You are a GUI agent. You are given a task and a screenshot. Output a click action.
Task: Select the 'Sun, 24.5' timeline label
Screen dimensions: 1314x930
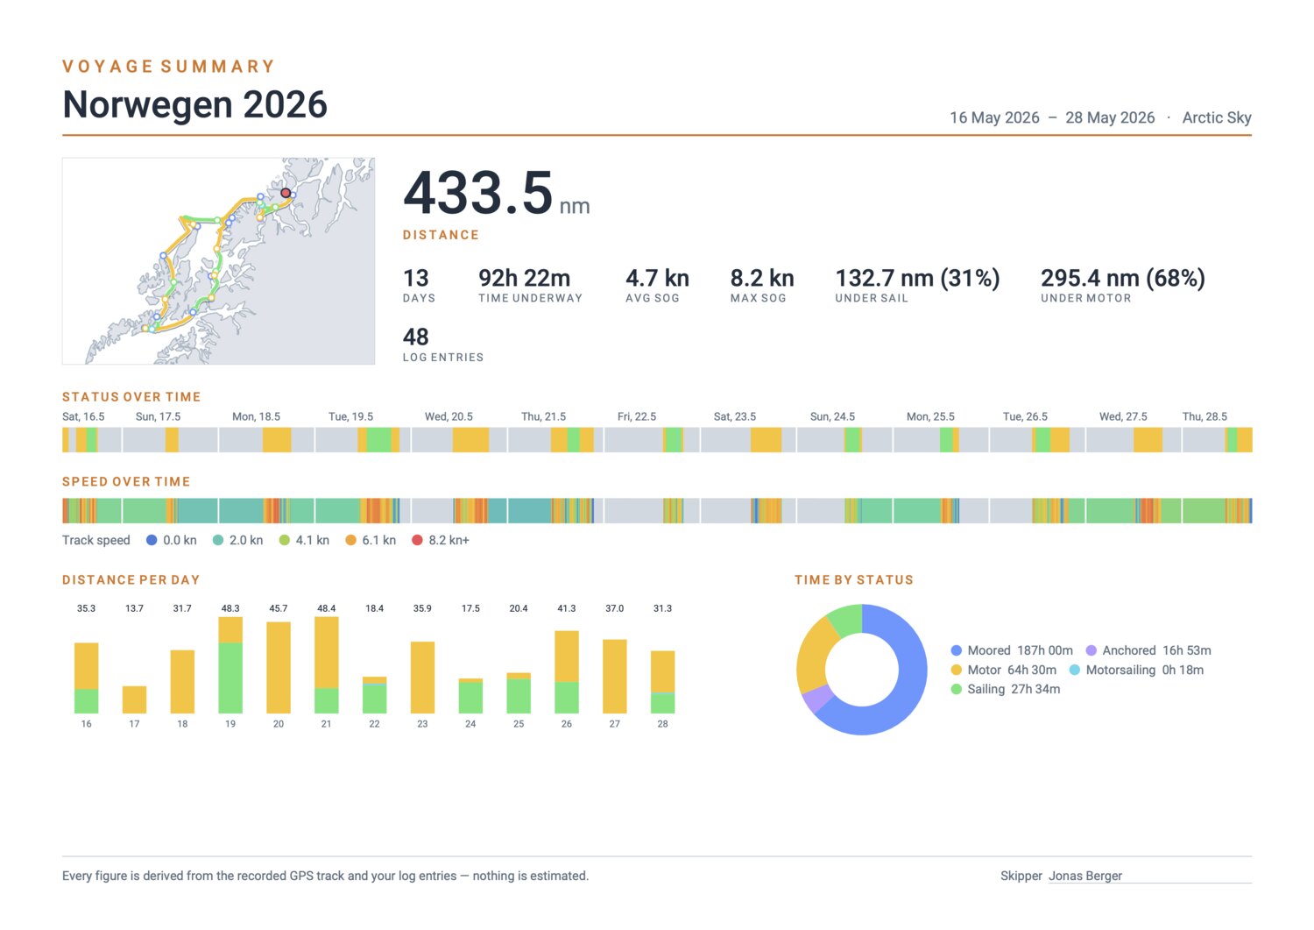coord(832,416)
